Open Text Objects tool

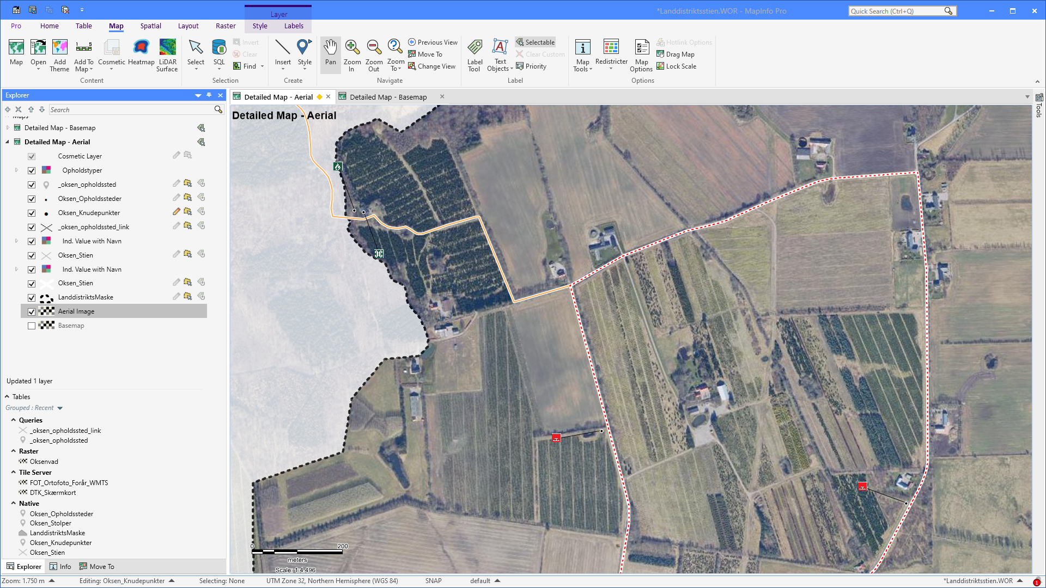500,55
